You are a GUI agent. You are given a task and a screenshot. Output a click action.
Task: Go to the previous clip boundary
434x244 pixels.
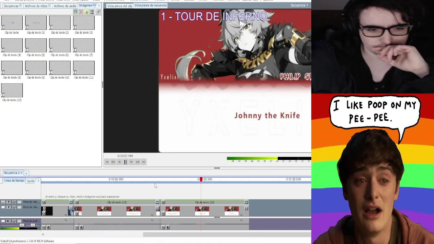tap(113, 162)
